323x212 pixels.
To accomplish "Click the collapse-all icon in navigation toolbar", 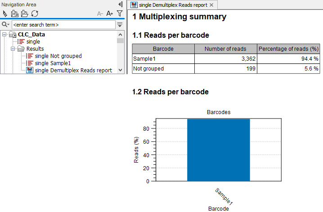I will (5, 14).
